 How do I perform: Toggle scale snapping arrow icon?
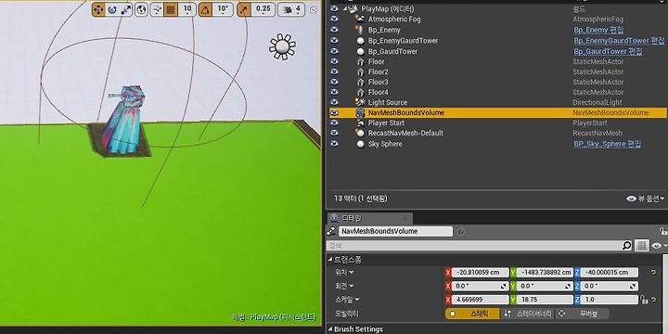[x=244, y=9]
